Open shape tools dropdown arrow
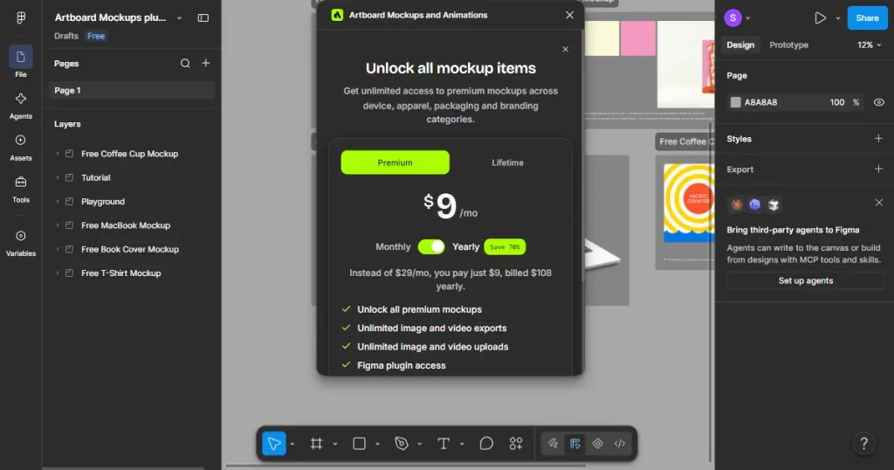 click(377, 443)
